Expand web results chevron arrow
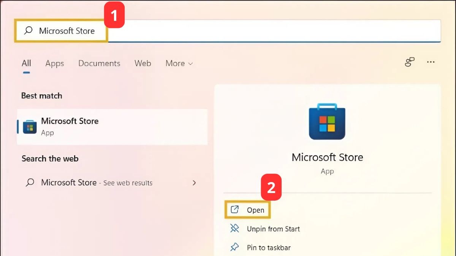The width and height of the screenshot is (456, 256). pos(194,183)
